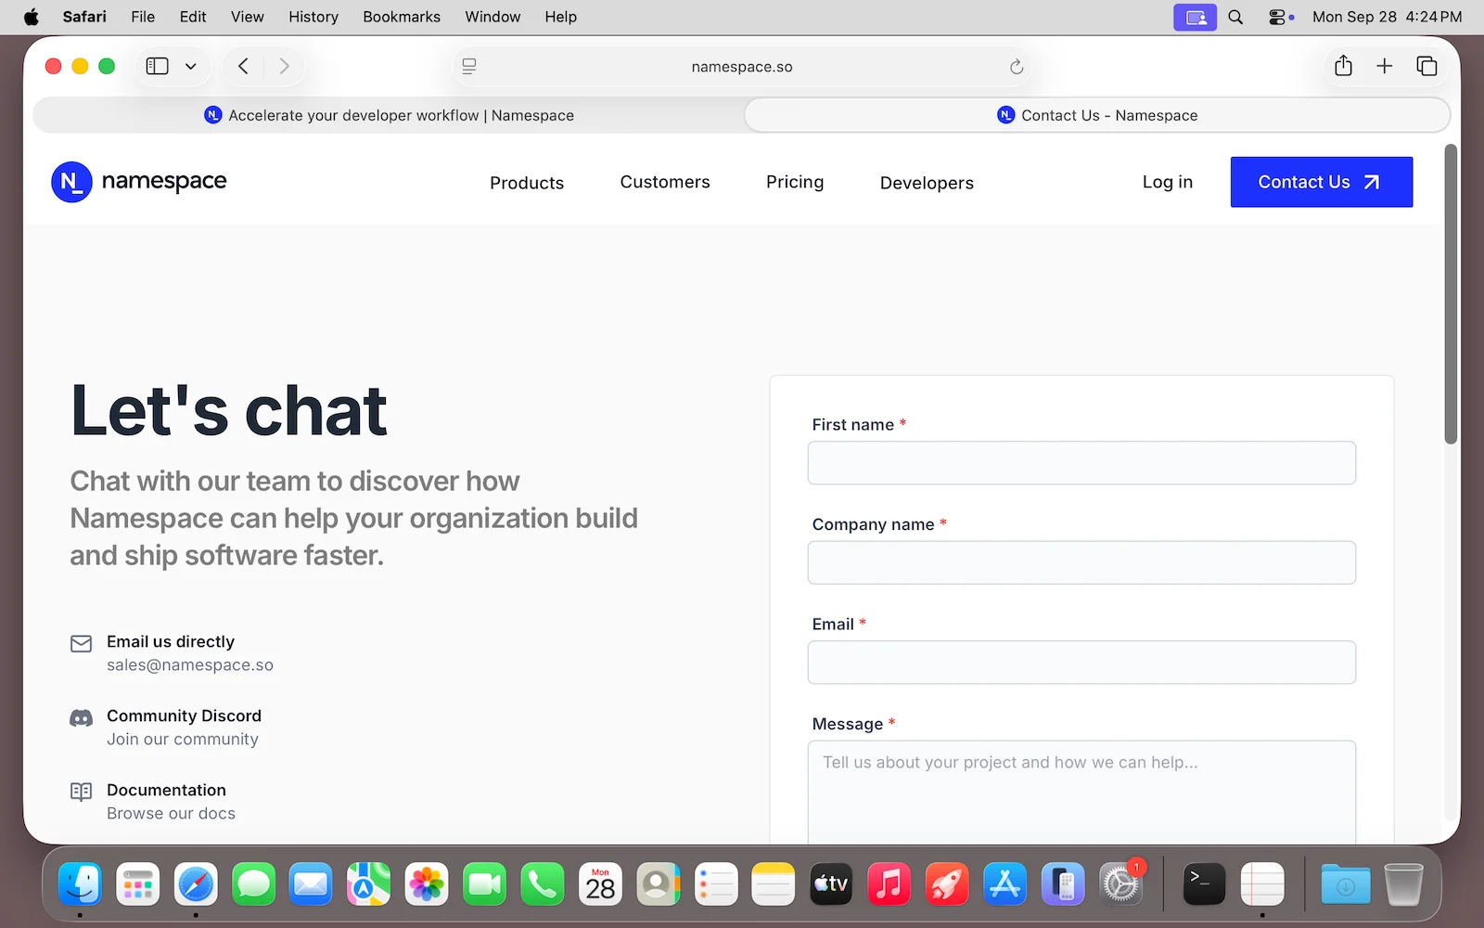
Task: Open Messages from the Dock
Action: point(253,884)
